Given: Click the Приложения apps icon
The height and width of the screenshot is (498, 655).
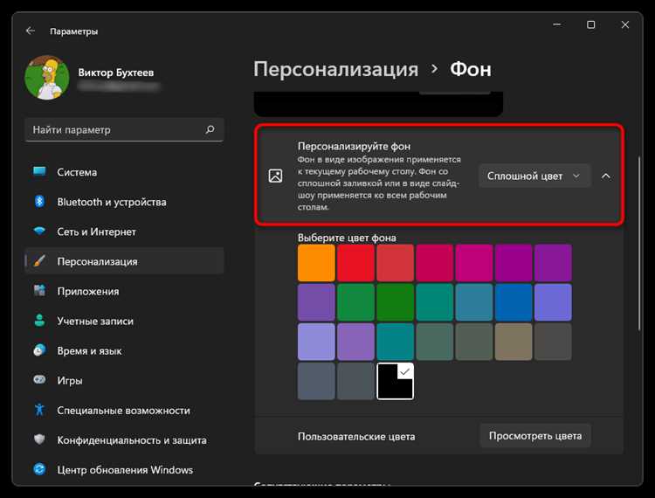Looking at the screenshot, I should (x=39, y=291).
